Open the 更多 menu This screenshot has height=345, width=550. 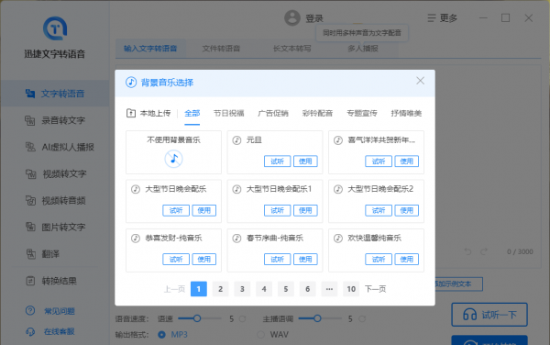[443, 18]
